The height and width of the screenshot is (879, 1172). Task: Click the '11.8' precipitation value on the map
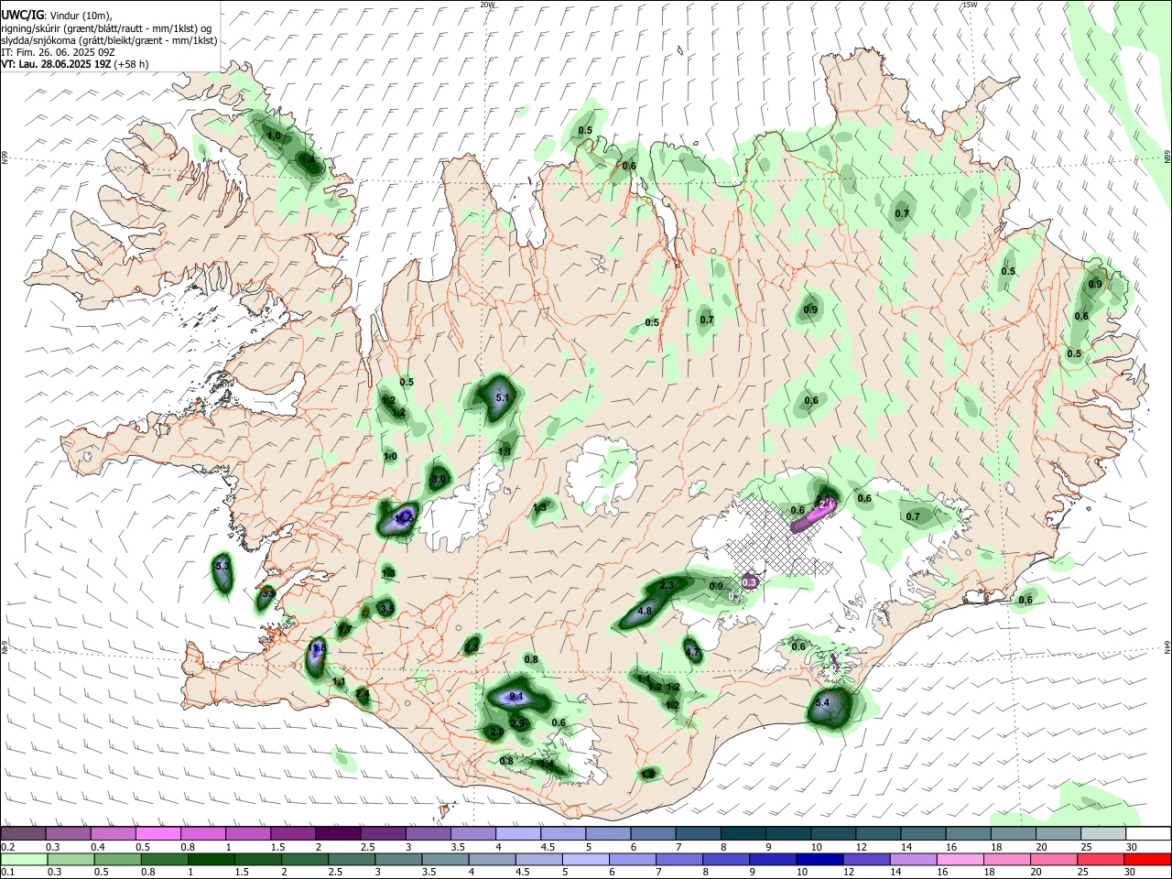317,649
